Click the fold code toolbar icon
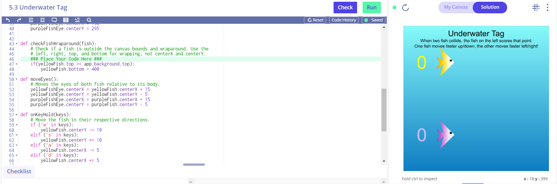557x184 pixels. coord(77,20)
